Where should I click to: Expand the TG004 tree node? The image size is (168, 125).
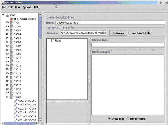(7, 34)
